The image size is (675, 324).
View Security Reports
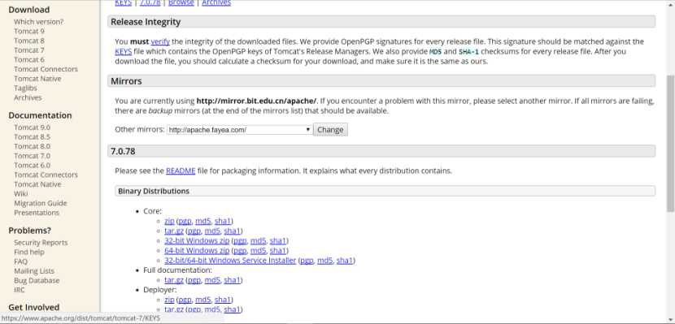click(x=41, y=242)
